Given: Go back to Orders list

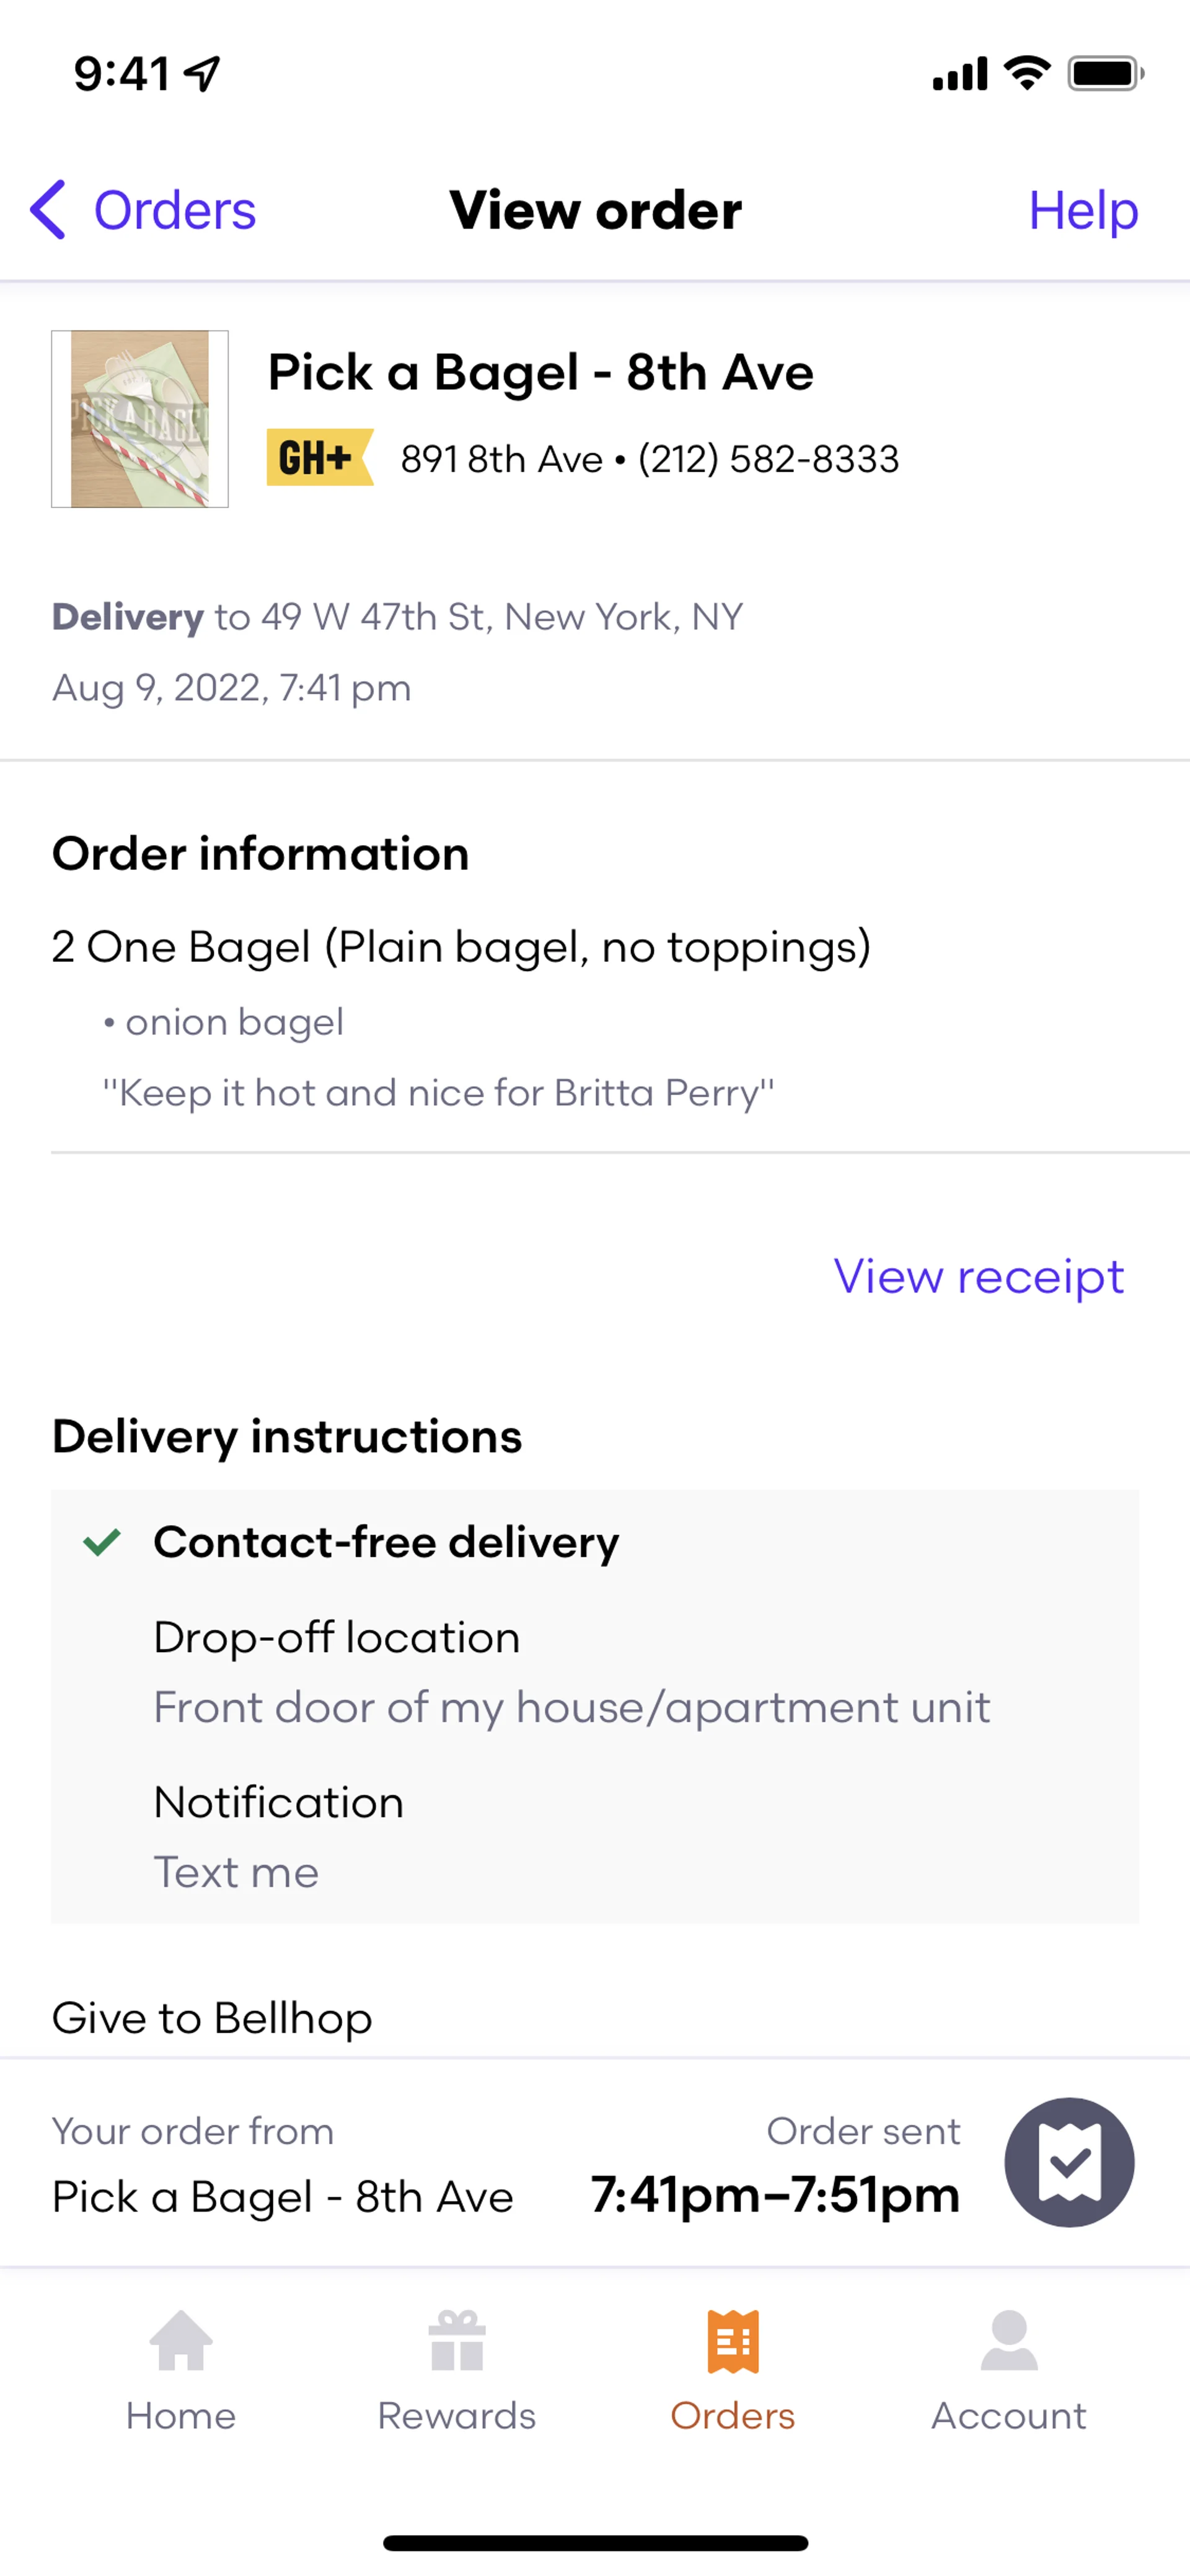Looking at the screenshot, I should coord(174,210).
